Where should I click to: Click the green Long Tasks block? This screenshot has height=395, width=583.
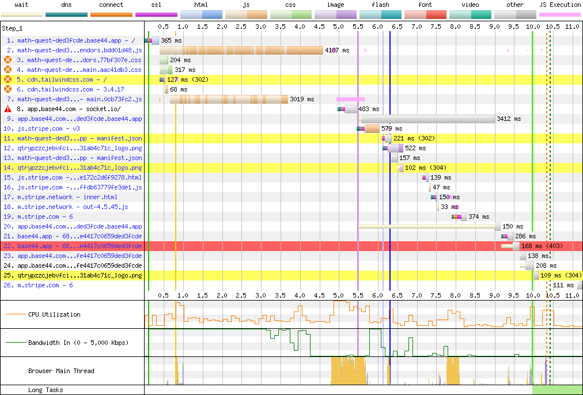557,390
